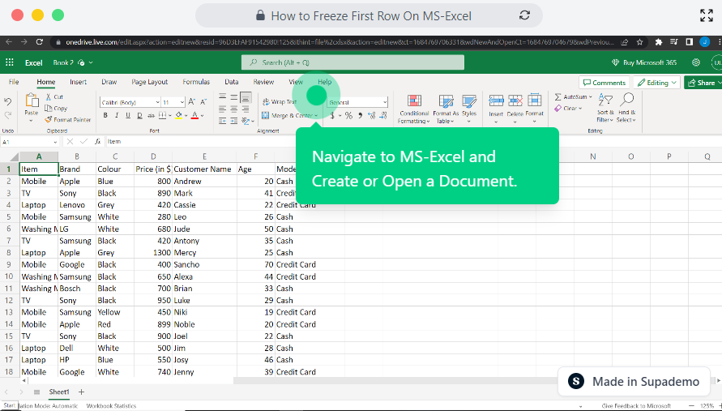
Task: Copy the selected cell
Action: 56,109
